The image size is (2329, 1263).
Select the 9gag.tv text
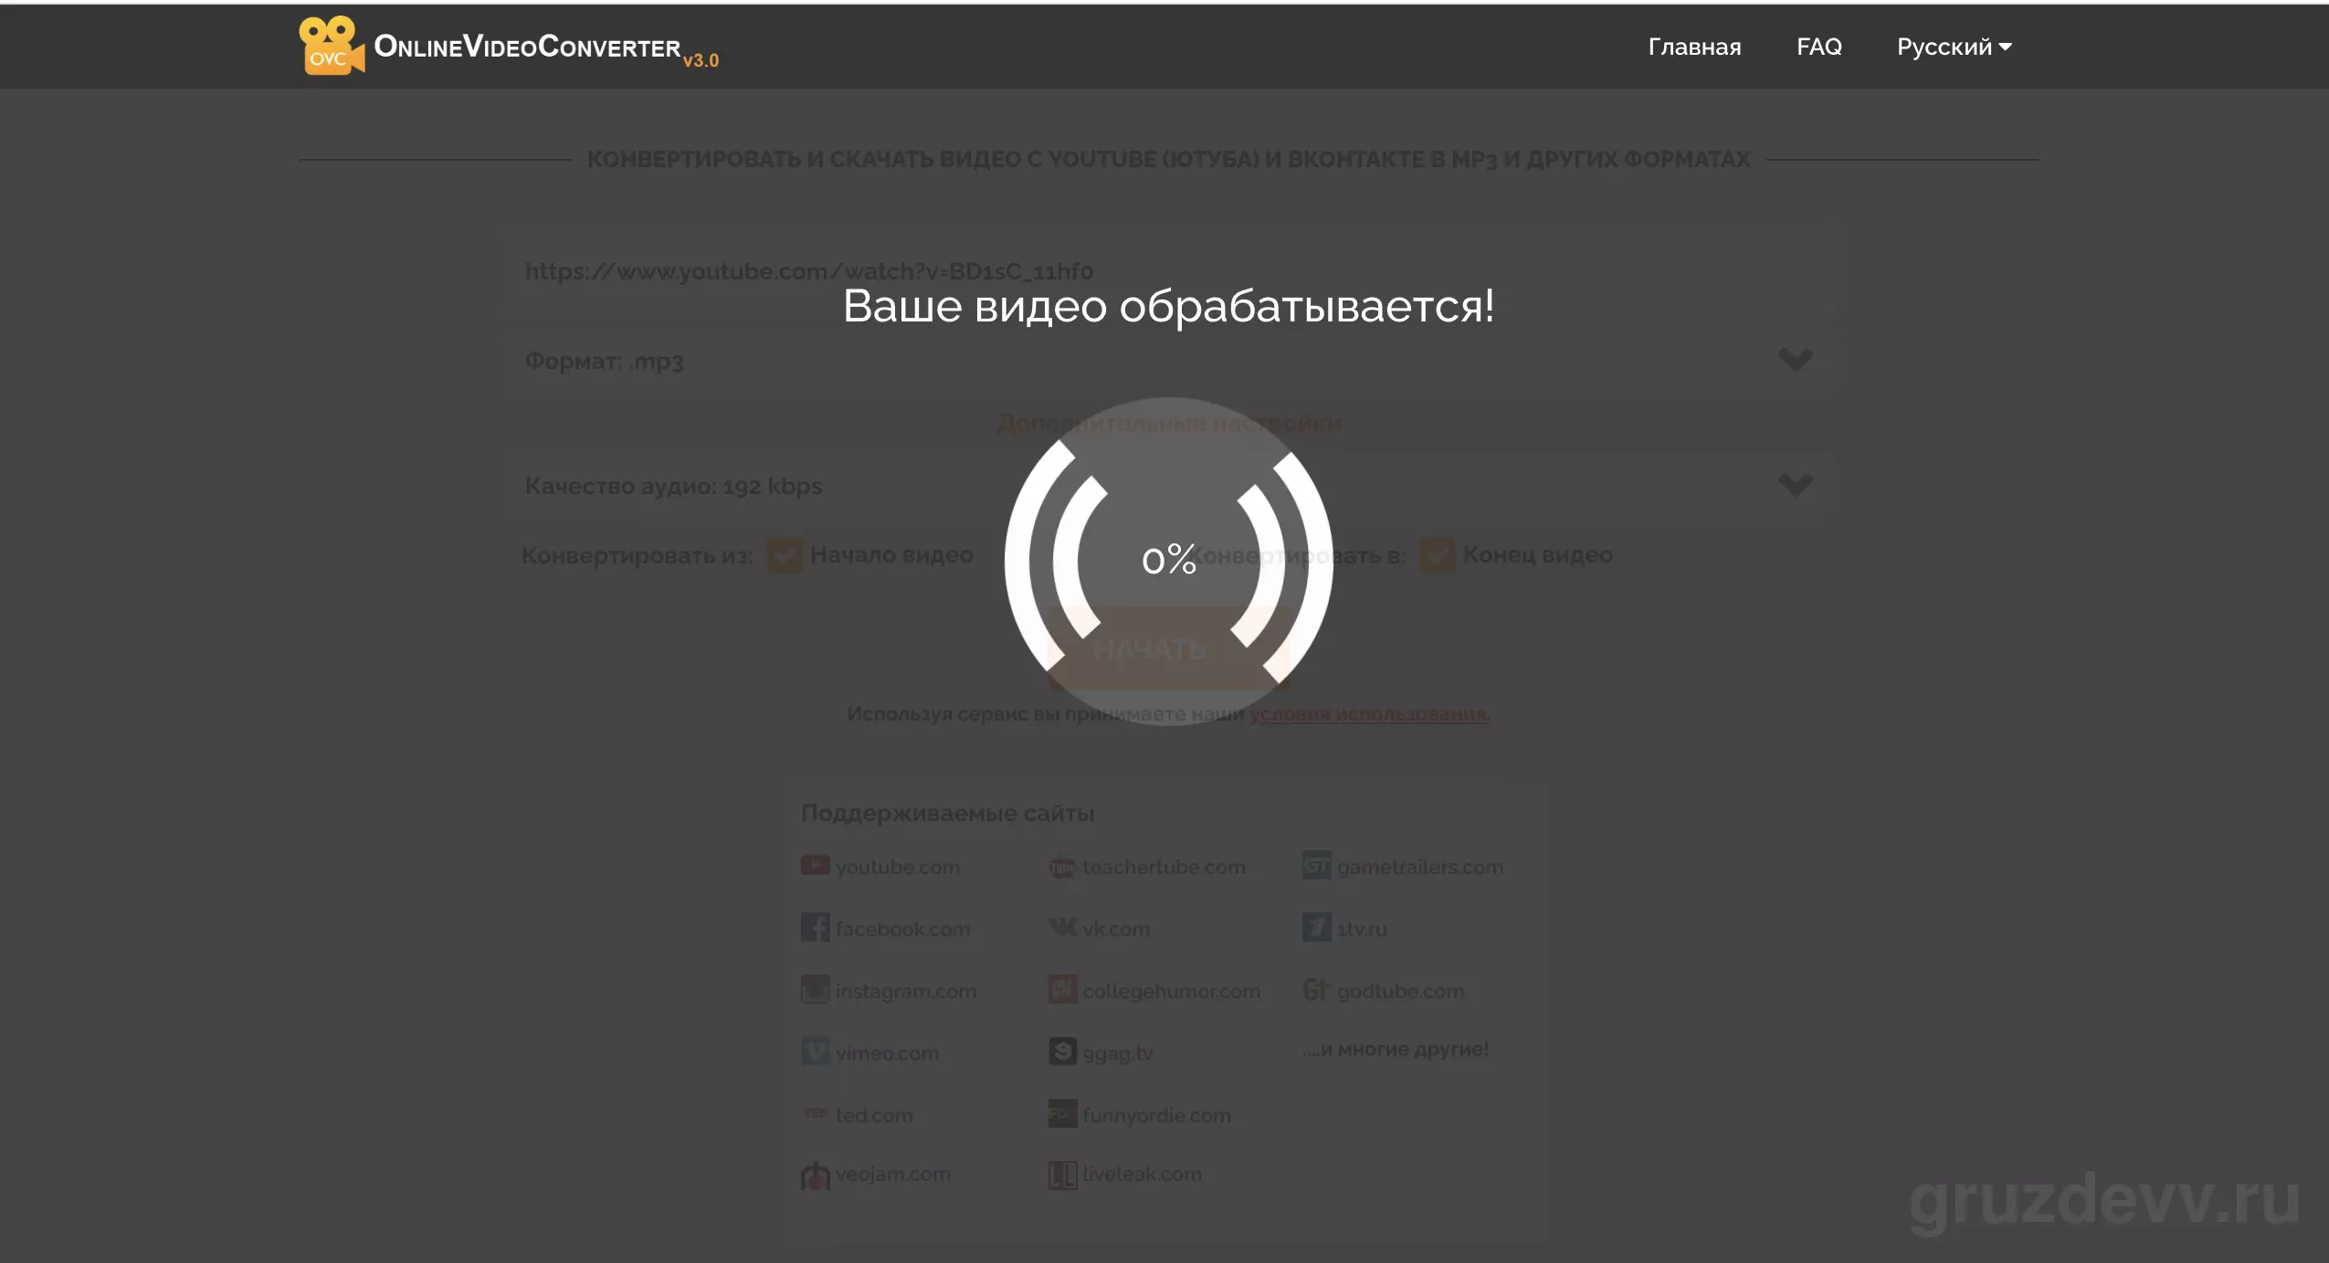(1118, 1053)
